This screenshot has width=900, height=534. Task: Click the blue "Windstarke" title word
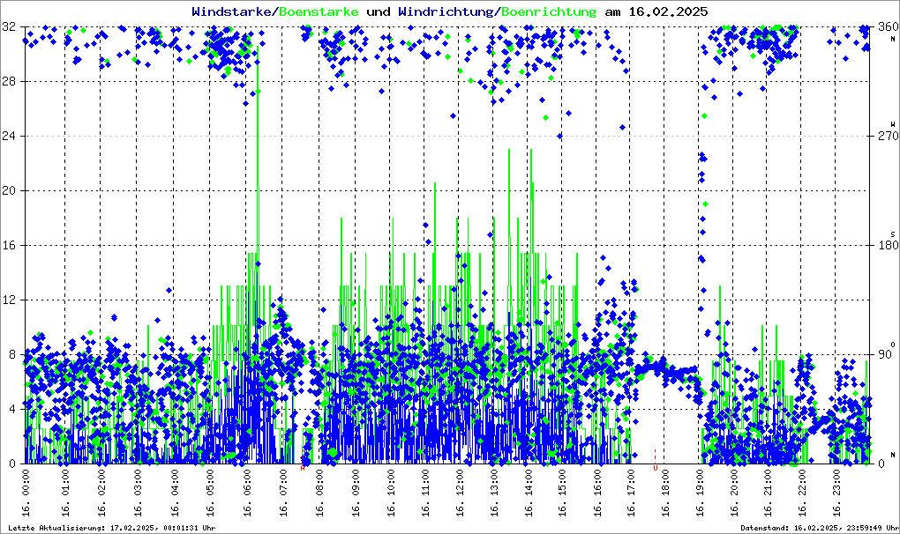pos(231,11)
